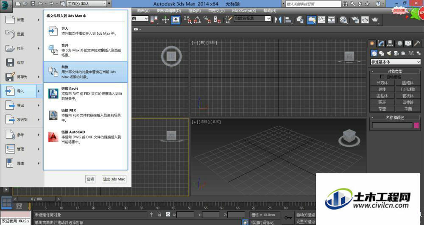Click the Open file quick-access icon

(25, 4)
